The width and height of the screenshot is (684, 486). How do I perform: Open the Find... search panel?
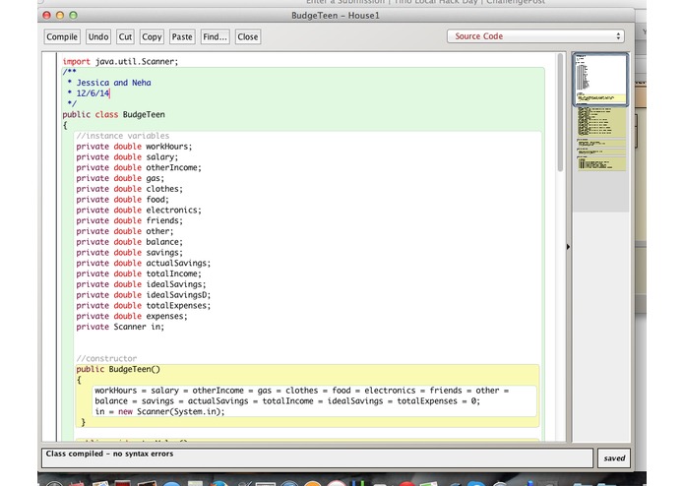[x=216, y=37]
